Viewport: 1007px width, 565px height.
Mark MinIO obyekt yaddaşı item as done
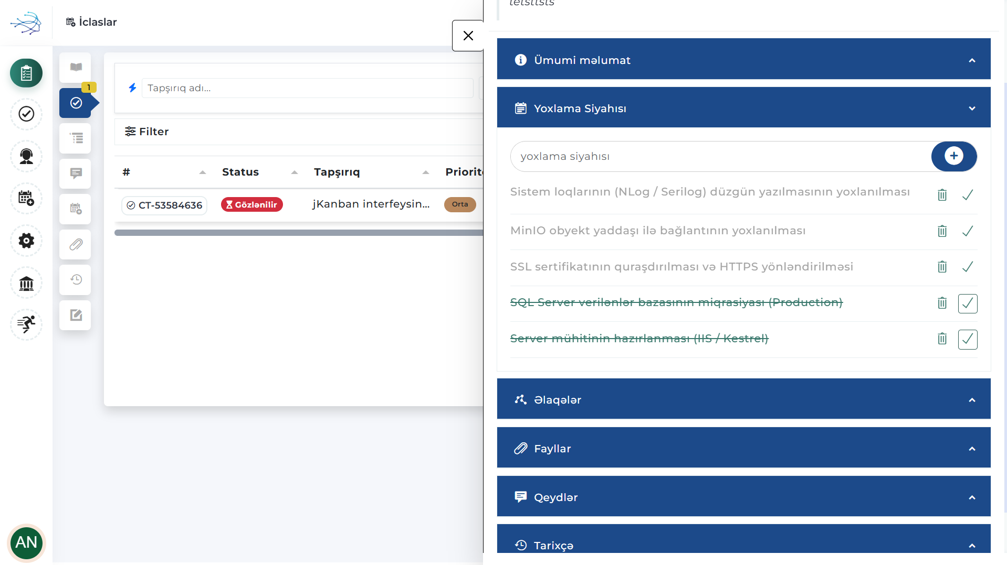[x=968, y=231]
